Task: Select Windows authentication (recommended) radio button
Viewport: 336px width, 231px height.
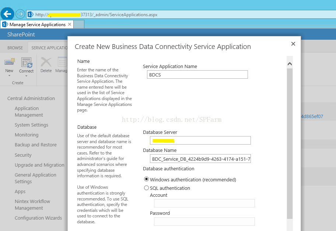Action: [146, 179]
